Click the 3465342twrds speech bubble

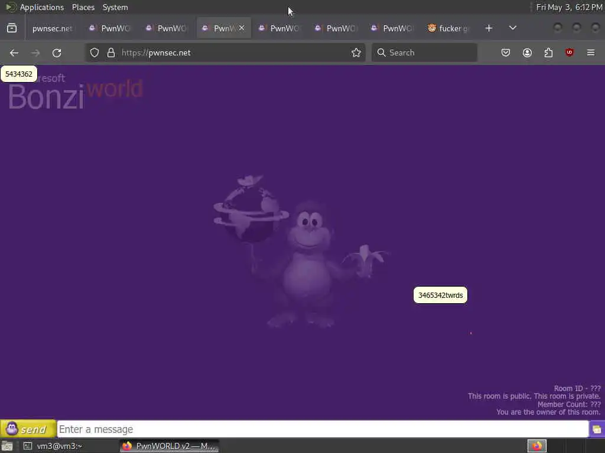pyautogui.click(x=440, y=295)
